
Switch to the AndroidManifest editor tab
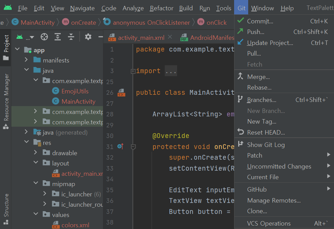[x=207, y=37]
